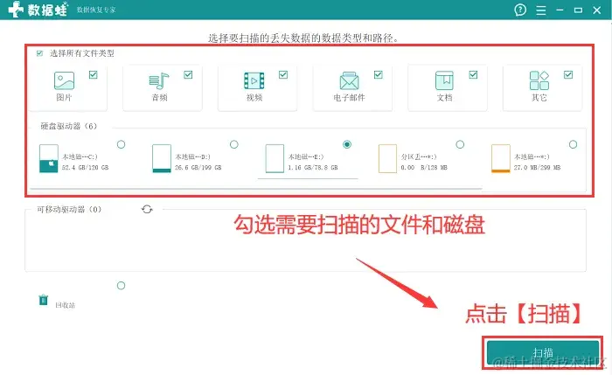Select the C: drive radio button
This screenshot has height=375, width=612.
point(121,144)
